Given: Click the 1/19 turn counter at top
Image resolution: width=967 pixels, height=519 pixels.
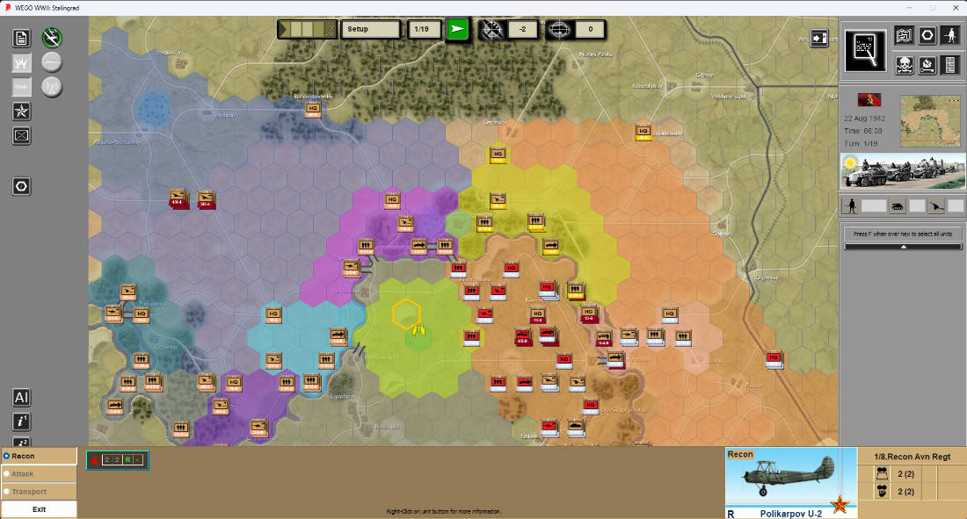Looking at the screenshot, I should [424, 29].
